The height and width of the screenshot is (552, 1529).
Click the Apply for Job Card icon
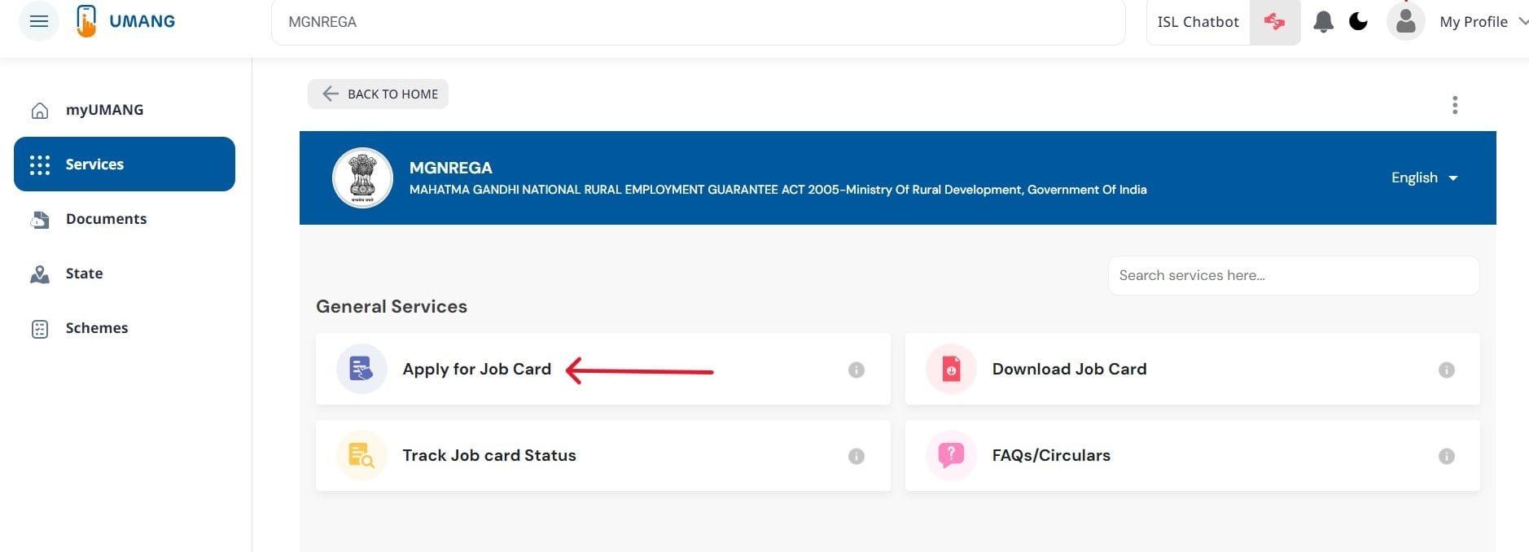(361, 369)
